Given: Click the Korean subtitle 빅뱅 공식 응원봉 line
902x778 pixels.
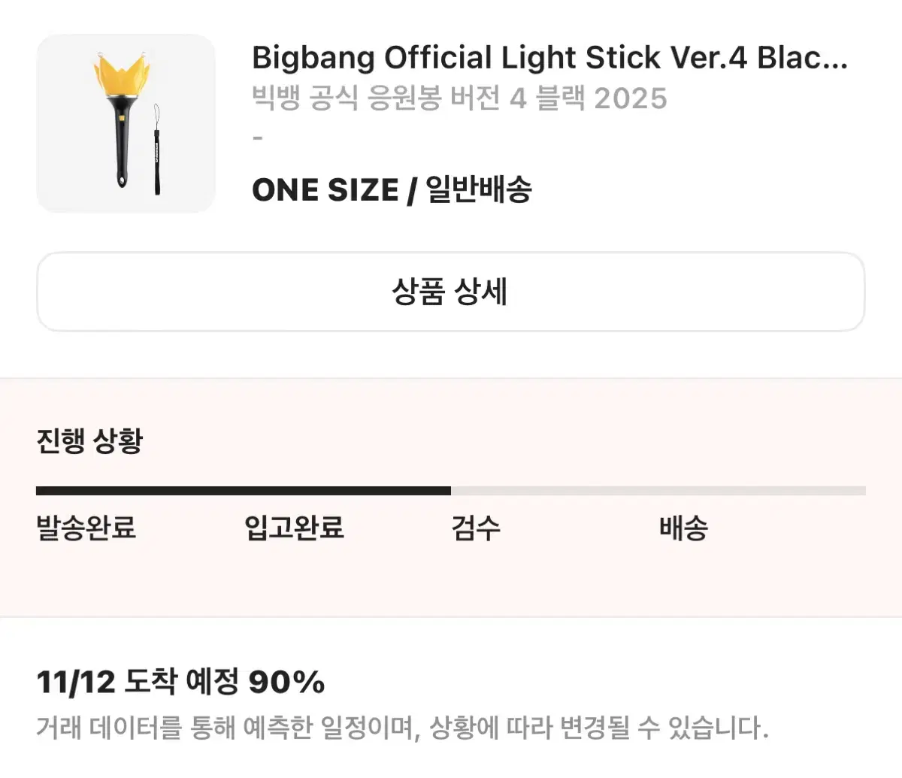Looking at the screenshot, I should pos(459,95).
